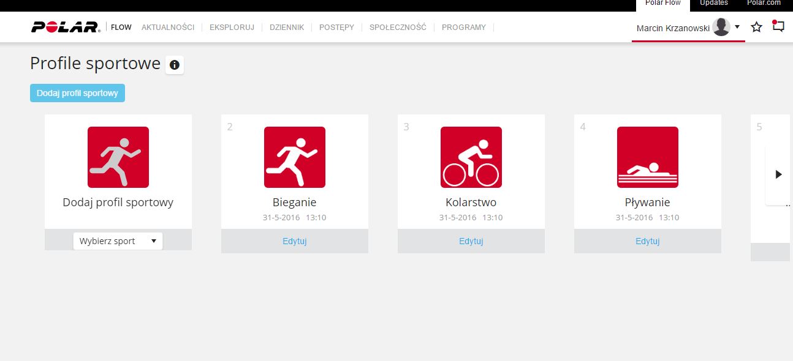Select the Kolarstwo cycling icon
The width and height of the screenshot is (793, 361).
coord(471,157)
